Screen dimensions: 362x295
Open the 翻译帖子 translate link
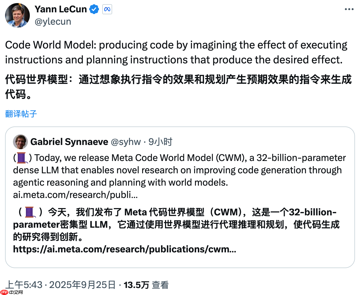(x=21, y=114)
